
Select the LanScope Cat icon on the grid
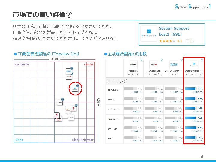click(69, 77)
